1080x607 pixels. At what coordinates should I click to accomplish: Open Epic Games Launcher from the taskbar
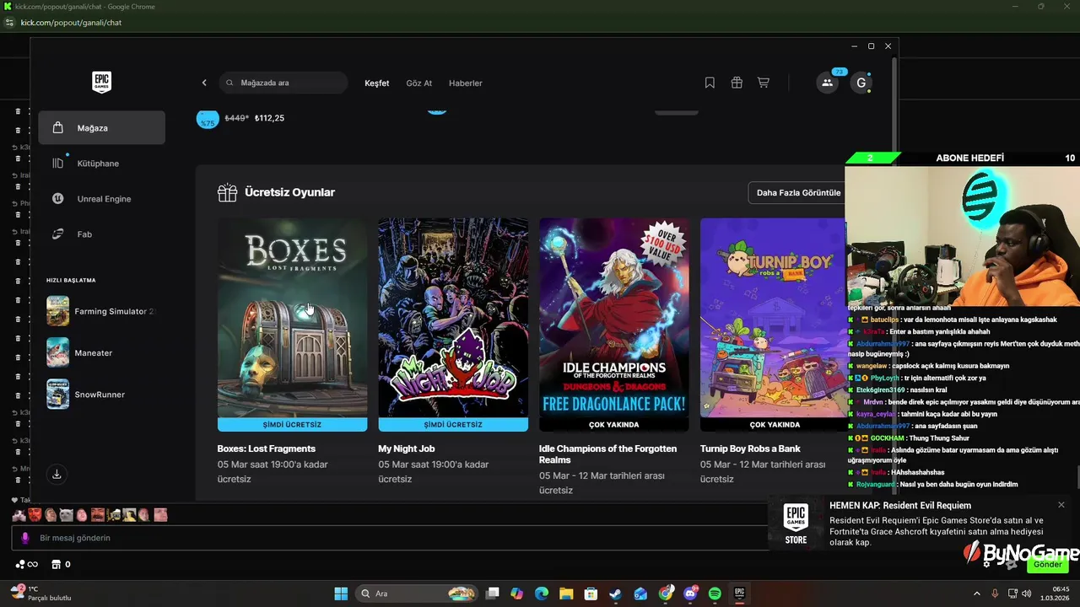[739, 594]
